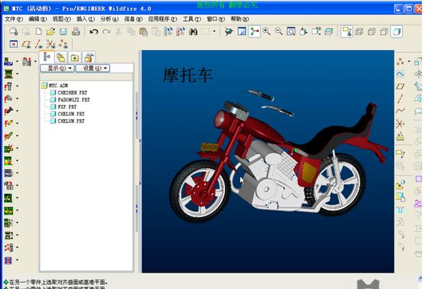Switch to shaded display mode

click(x=397, y=32)
